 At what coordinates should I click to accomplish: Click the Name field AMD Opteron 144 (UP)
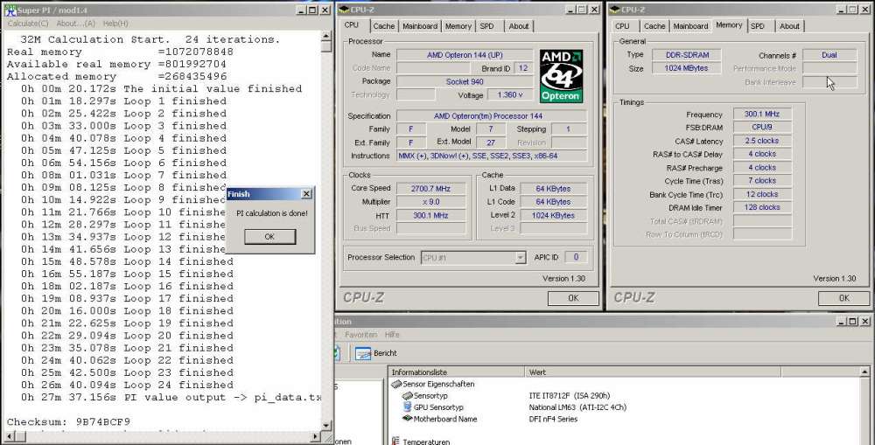465,55
